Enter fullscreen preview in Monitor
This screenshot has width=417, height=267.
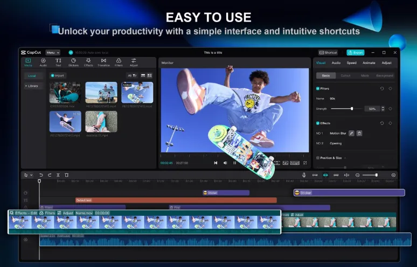[x=305, y=163]
